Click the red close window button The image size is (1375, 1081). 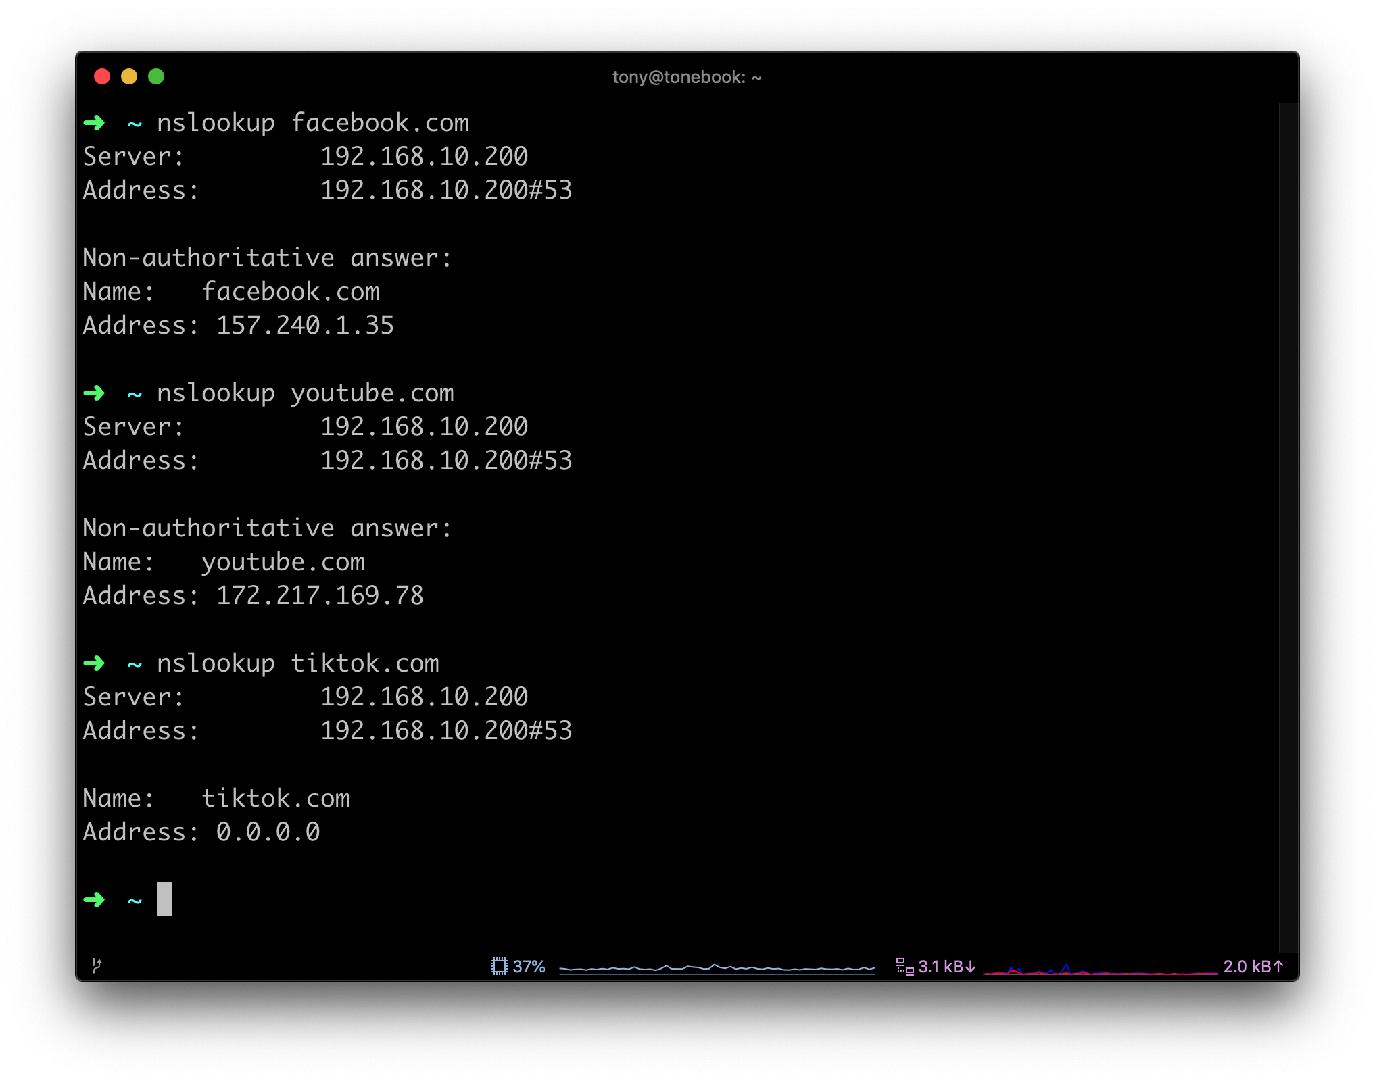coord(102,76)
